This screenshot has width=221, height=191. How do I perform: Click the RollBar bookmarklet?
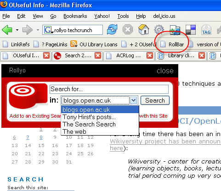(172, 44)
